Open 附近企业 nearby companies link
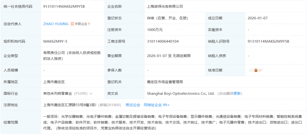This screenshot has width=307, height=135. click(x=133, y=105)
